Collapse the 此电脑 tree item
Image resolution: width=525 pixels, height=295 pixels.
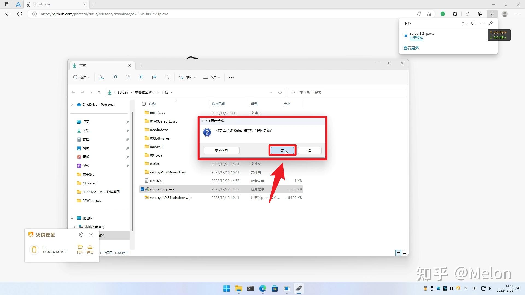point(72,218)
